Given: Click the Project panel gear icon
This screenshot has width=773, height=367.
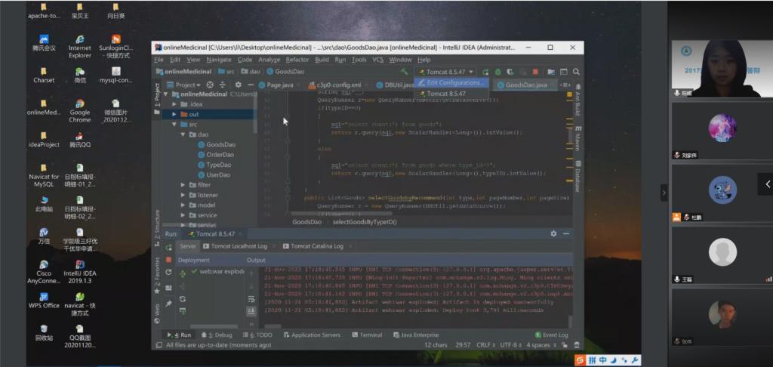Looking at the screenshot, I should (x=238, y=85).
